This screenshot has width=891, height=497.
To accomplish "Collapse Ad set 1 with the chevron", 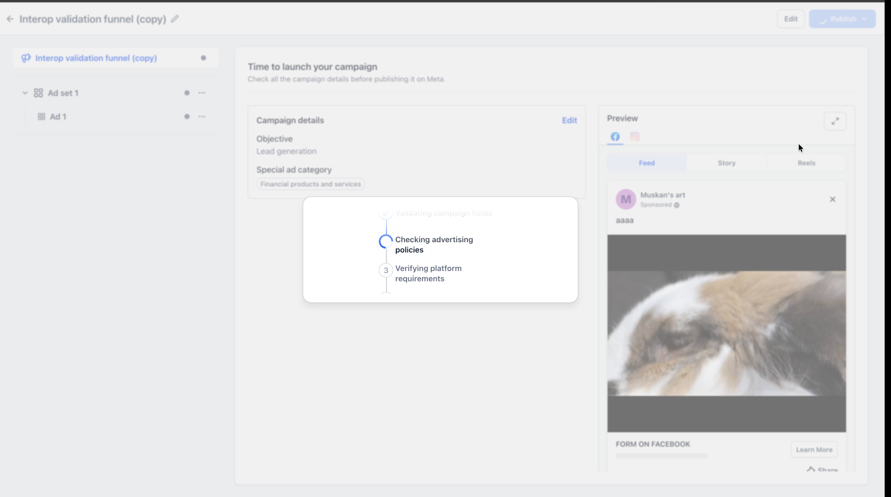I will click(x=25, y=93).
